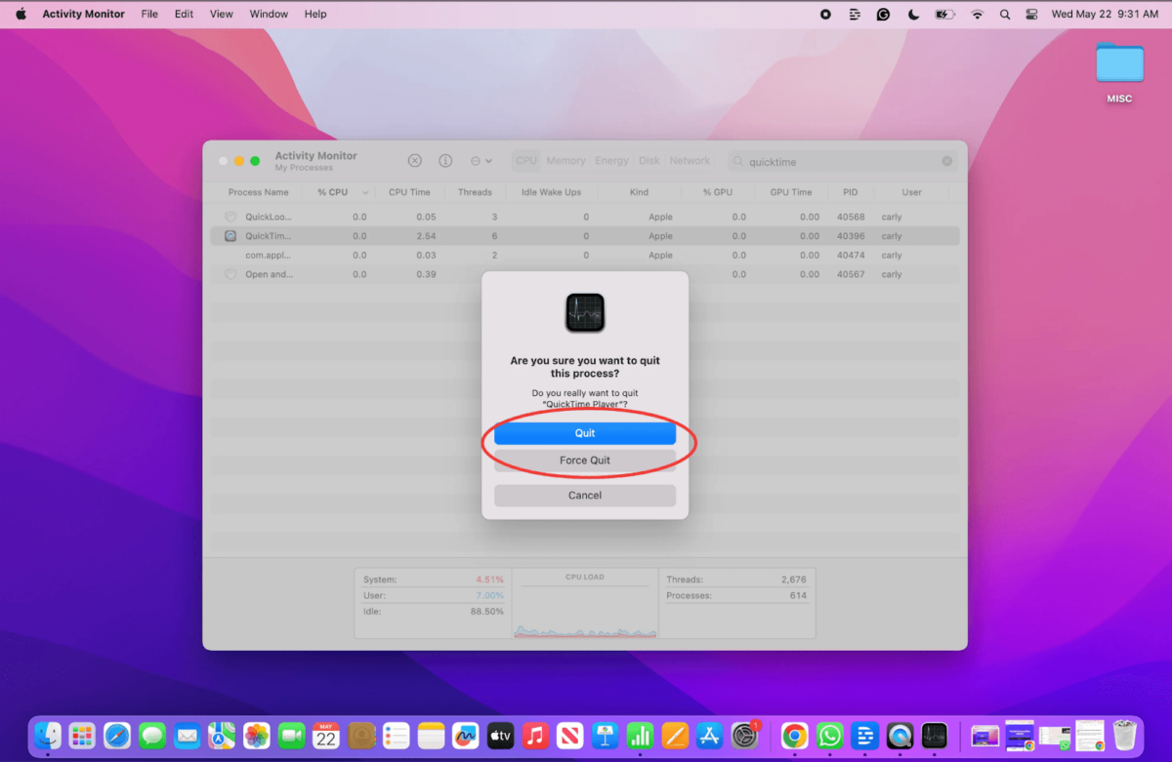The width and height of the screenshot is (1172, 762).
Task: Launch WhatsApp from the dock
Action: click(829, 736)
